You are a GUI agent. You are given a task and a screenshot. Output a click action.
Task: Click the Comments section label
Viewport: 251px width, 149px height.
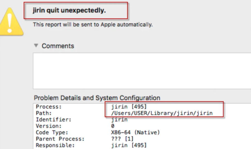[x=58, y=46]
